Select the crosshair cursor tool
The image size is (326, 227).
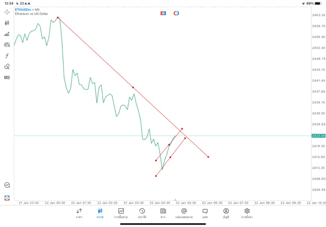point(7,12)
